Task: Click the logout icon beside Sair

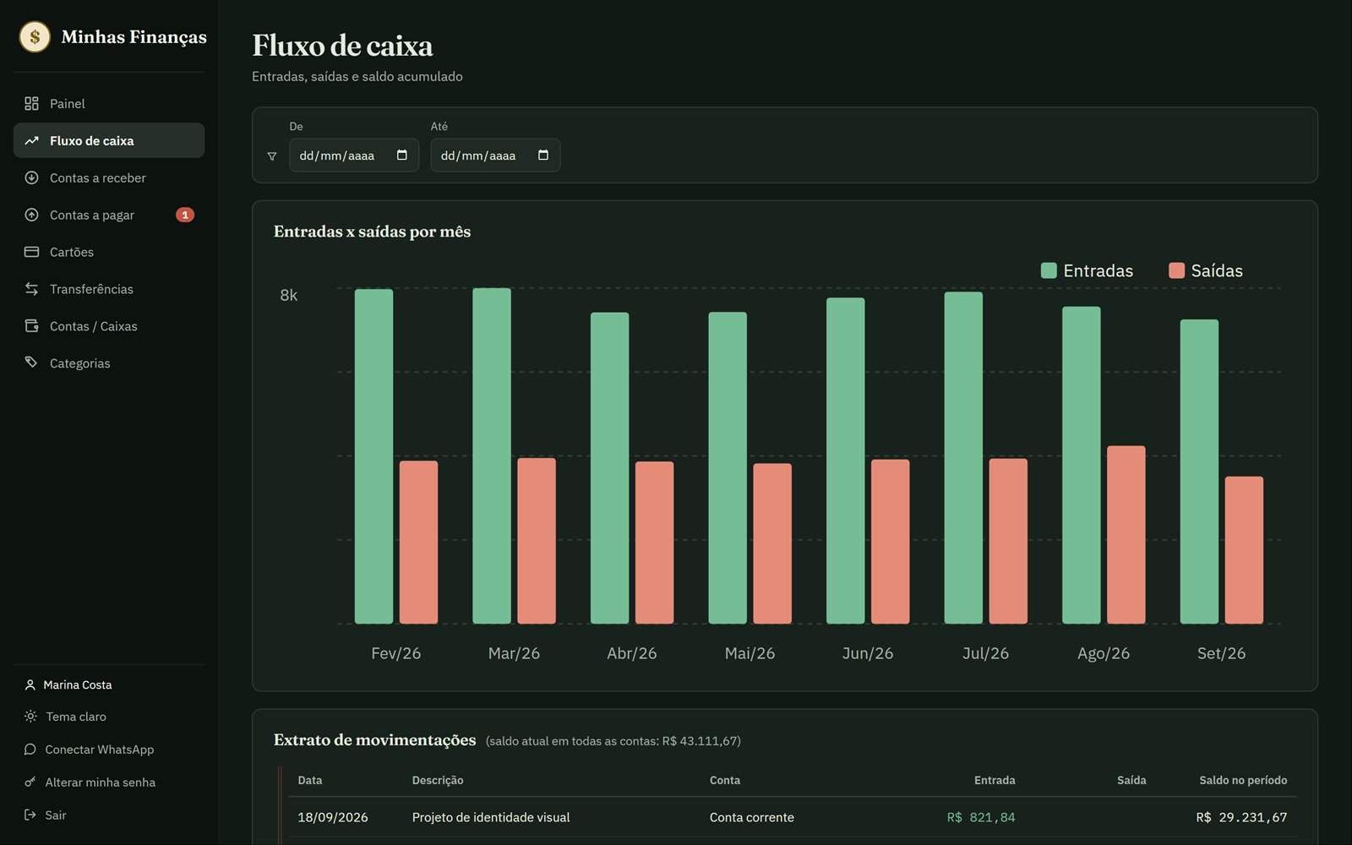Action: pyautogui.click(x=30, y=815)
